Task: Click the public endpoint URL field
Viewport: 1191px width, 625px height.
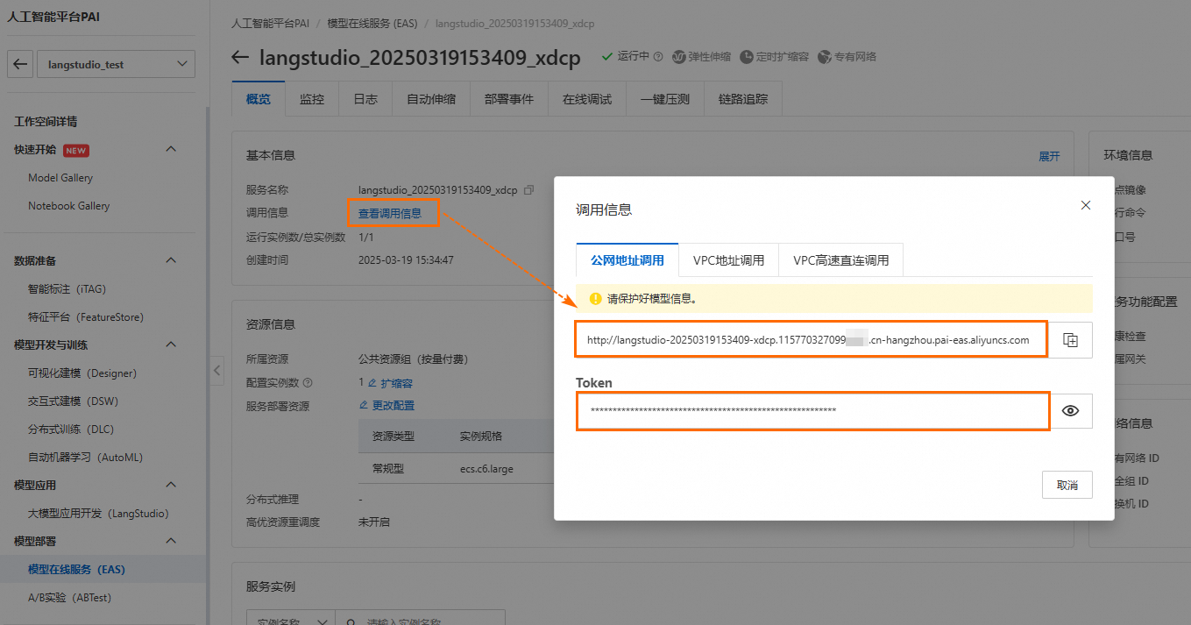Action: [x=812, y=340]
